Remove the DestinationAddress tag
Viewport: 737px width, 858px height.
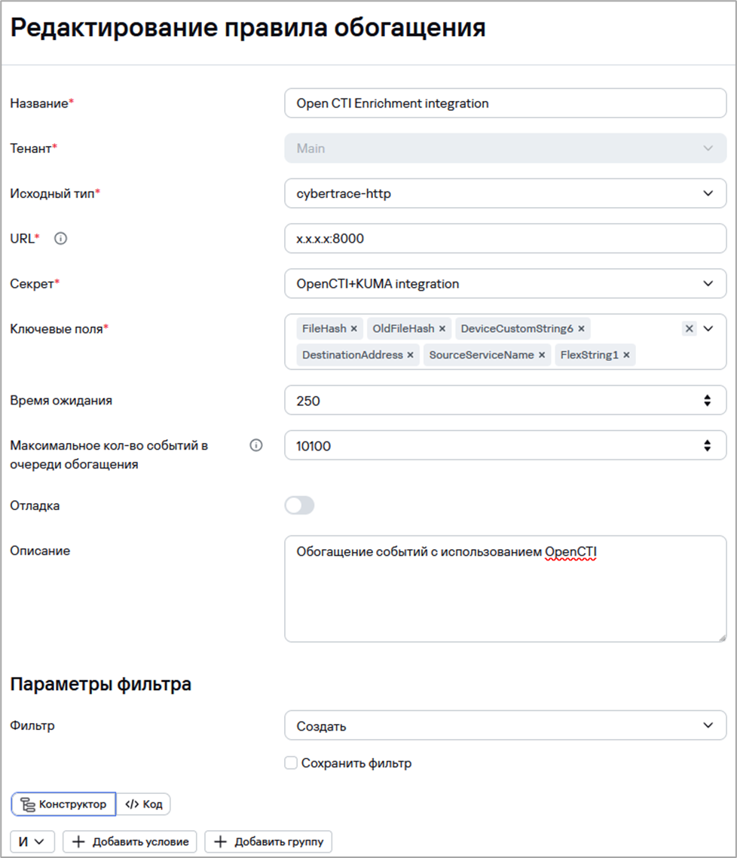(411, 355)
